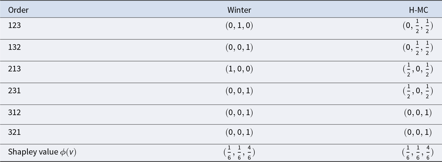The height and width of the screenshot is (162, 442).
Task: Click the H-MC value in row 231
Action: [x=418, y=91]
